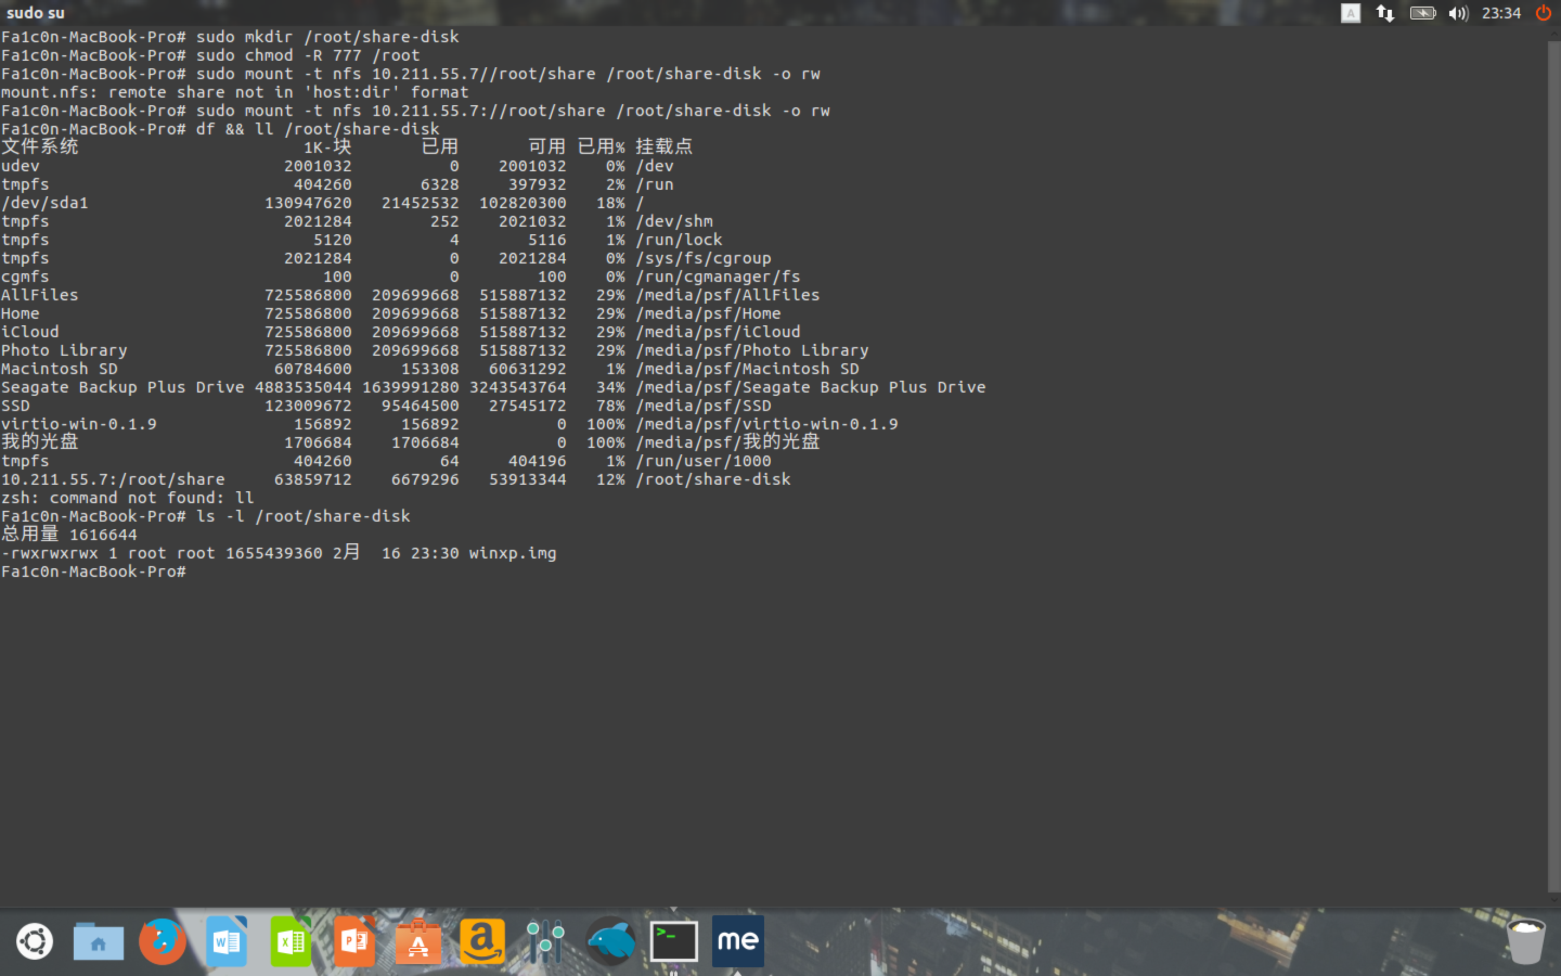This screenshot has height=976, width=1561.
Task: Launch the blue dolphin application icon
Action: pyautogui.click(x=610, y=941)
